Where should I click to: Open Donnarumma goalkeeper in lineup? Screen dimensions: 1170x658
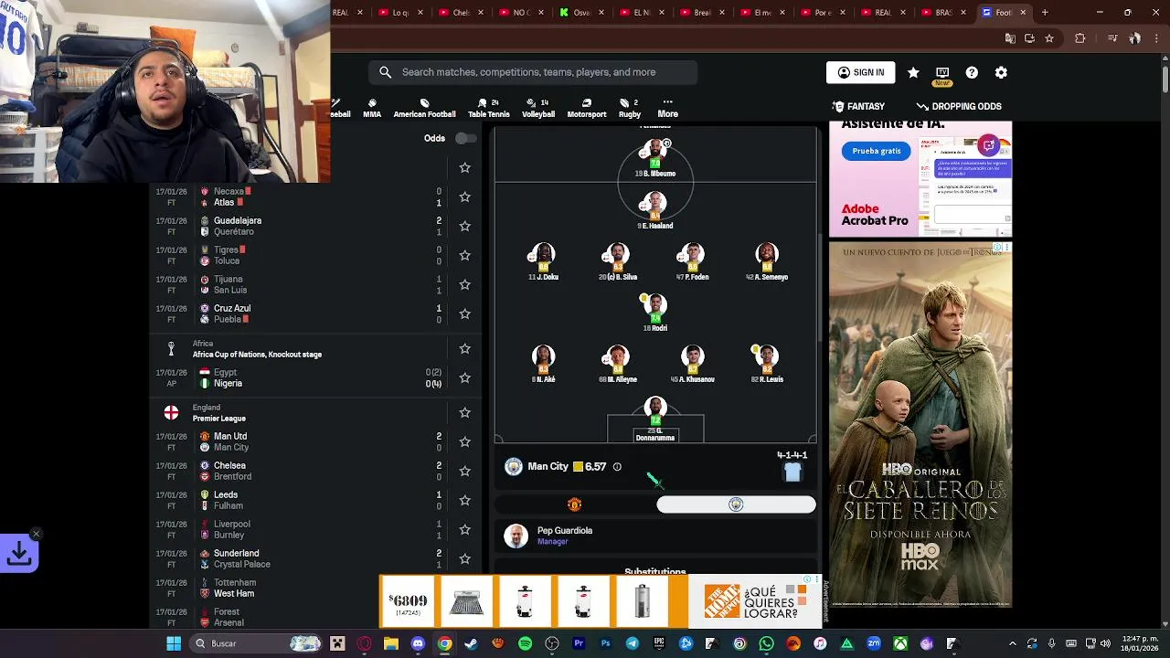(x=654, y=419)
